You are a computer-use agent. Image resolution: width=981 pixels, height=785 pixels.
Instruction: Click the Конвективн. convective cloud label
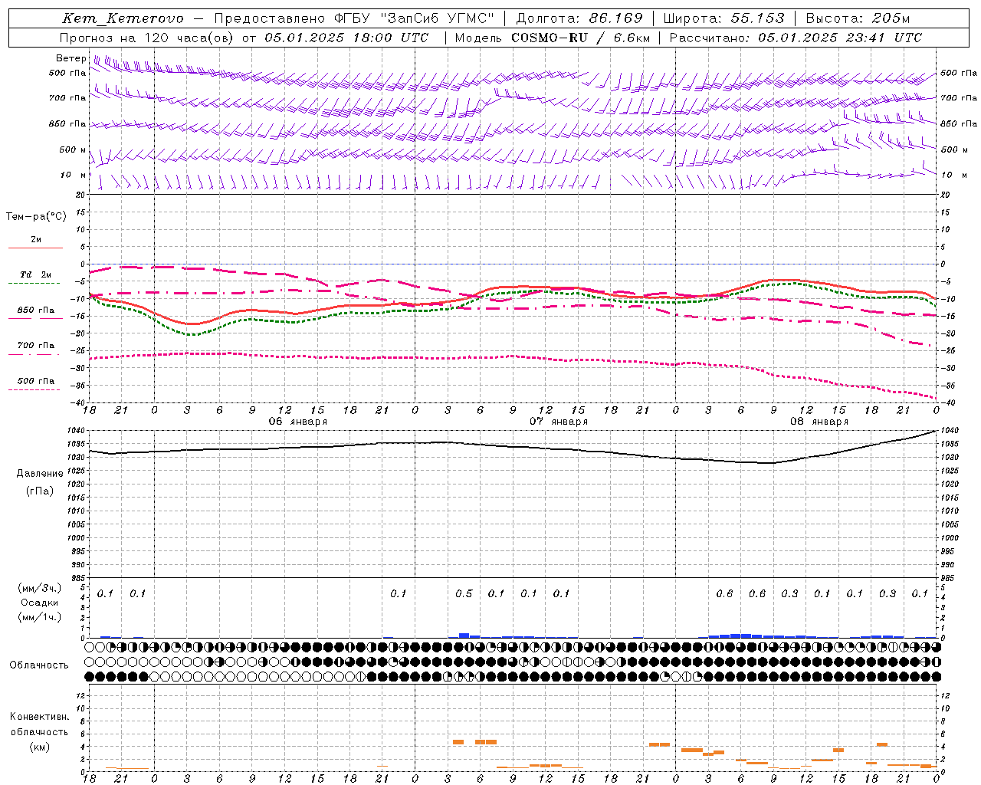[40, 717]
